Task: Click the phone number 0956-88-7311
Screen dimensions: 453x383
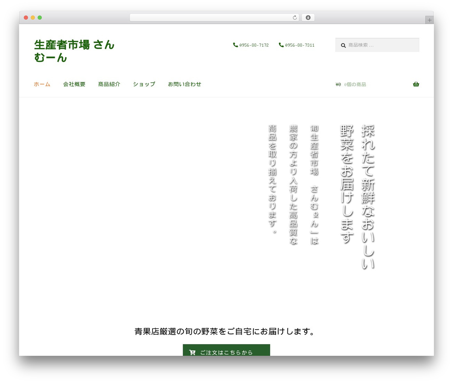Action: [300, 45]
